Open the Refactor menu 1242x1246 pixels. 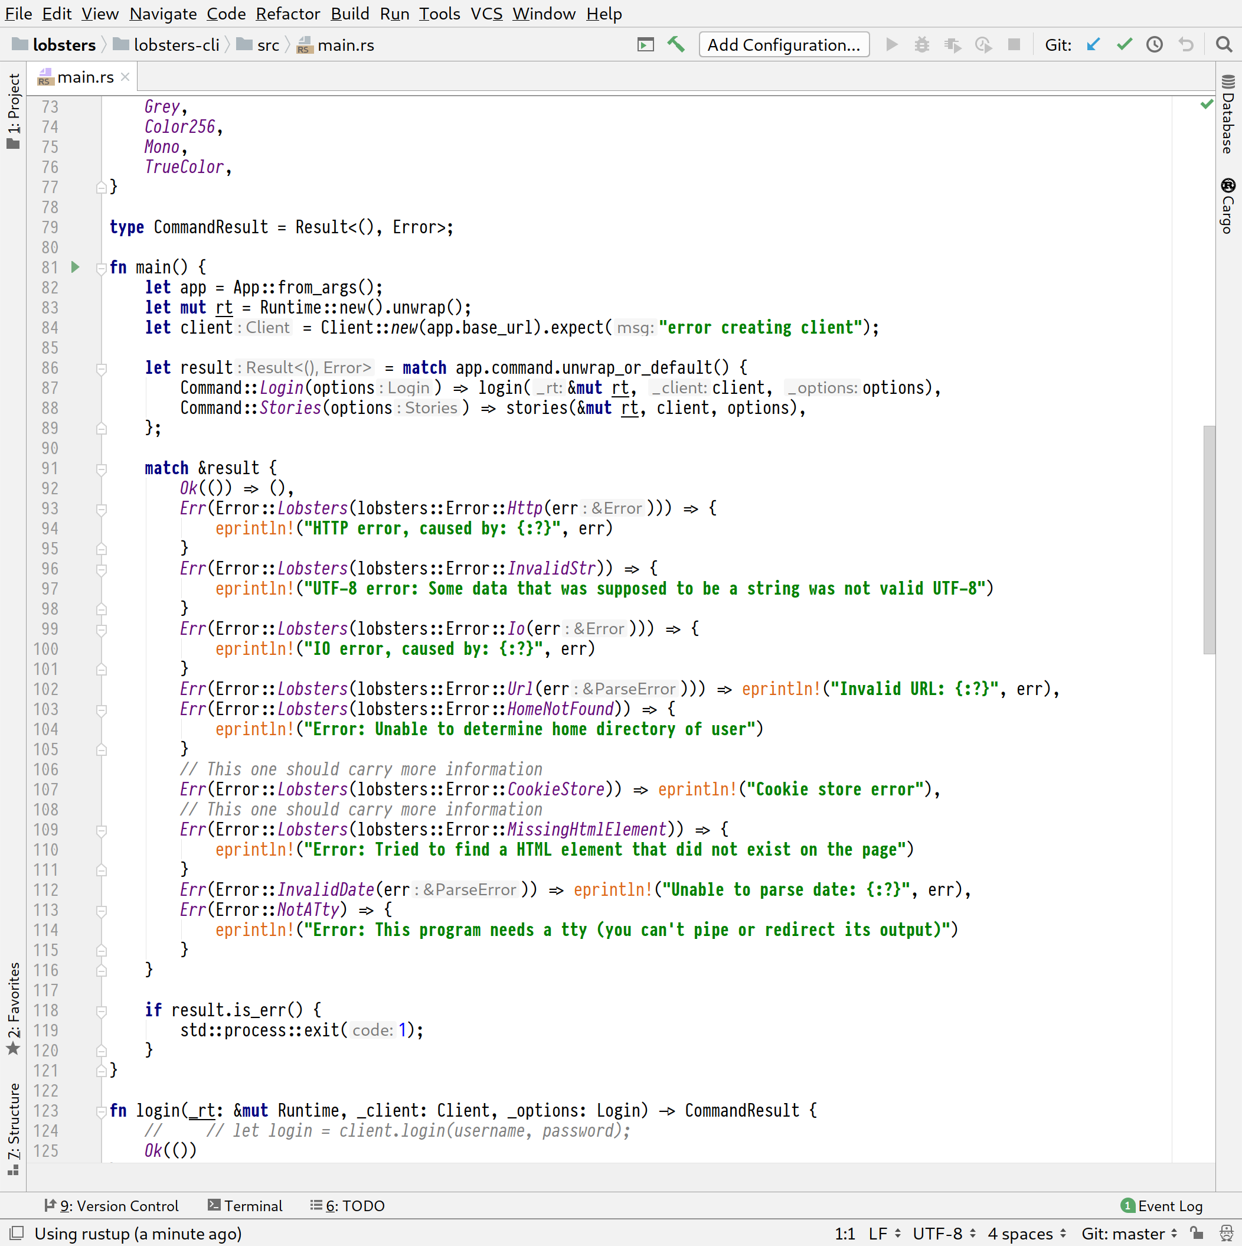[287, 14]
